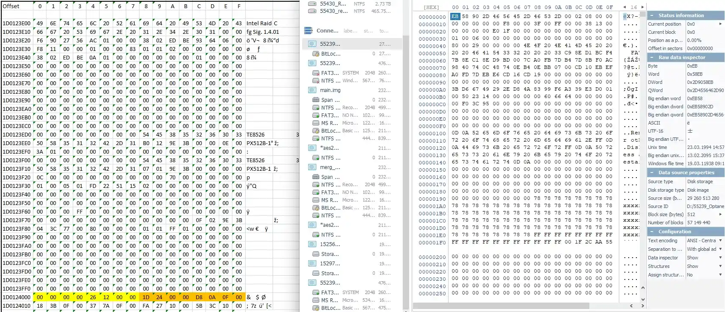Open the Text encoding dropdown
Screen dimensions: 725x312
721,241
